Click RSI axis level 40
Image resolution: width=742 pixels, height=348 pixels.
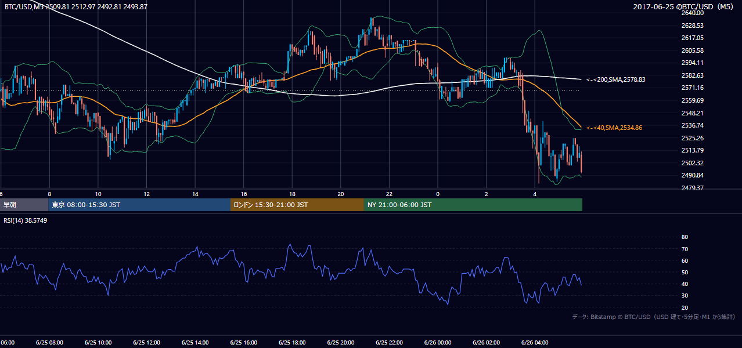[685, 284]
